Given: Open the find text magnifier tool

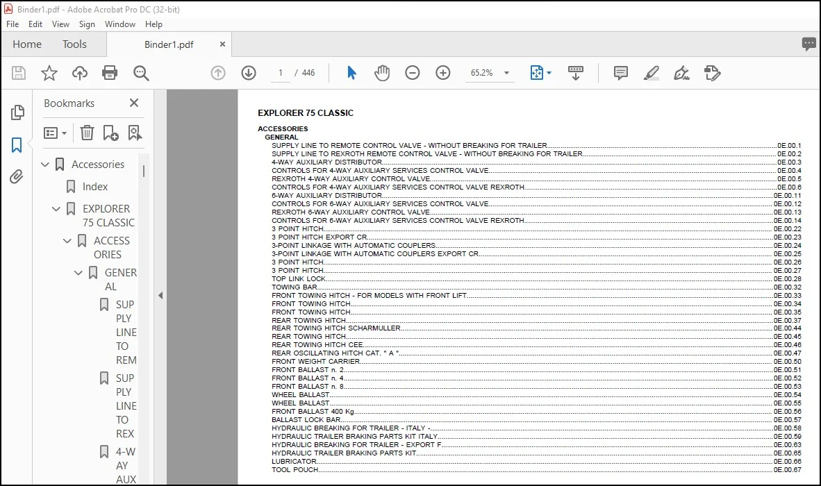Looking at the screenshot, I should click(x=141, y=73).
